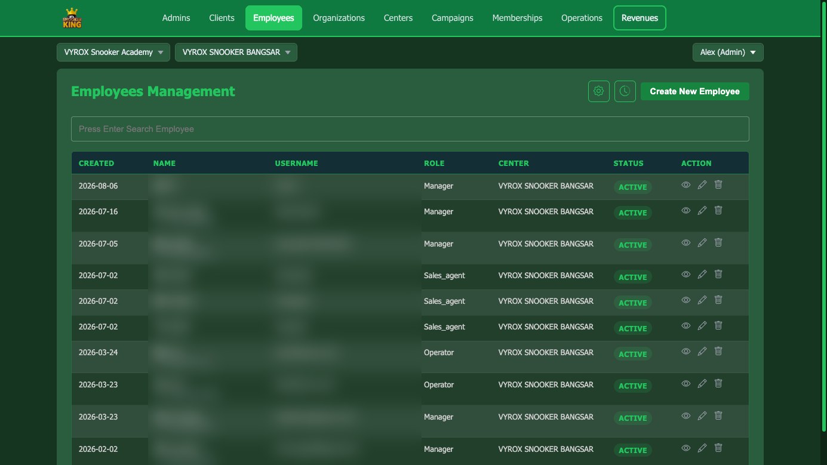View the employee created 2026-02-02
This screenshot has height=465, width=827.
(685, 448)
